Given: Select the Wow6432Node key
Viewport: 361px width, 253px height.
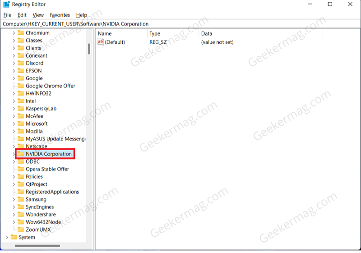Looking at the screenshot, I should tap(43, 222).
